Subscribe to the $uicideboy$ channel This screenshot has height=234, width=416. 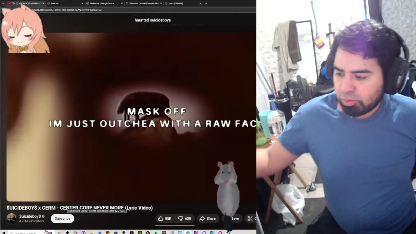(62, 218)
